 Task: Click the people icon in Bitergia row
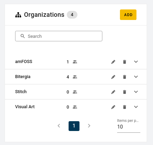click(75, 77)
